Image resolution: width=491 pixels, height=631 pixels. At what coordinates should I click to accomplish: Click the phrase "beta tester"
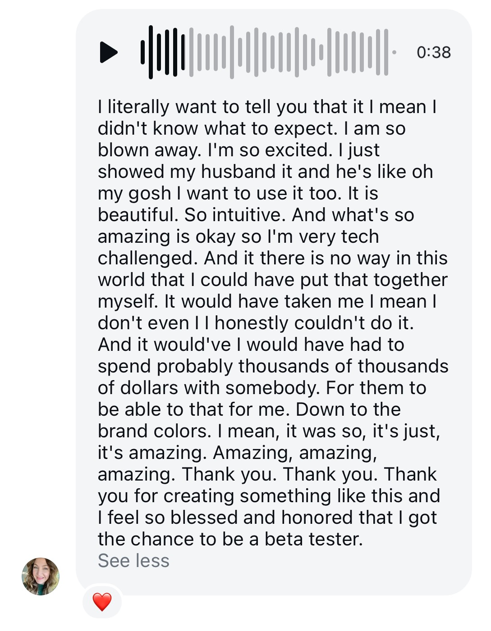tap(313, 539)
